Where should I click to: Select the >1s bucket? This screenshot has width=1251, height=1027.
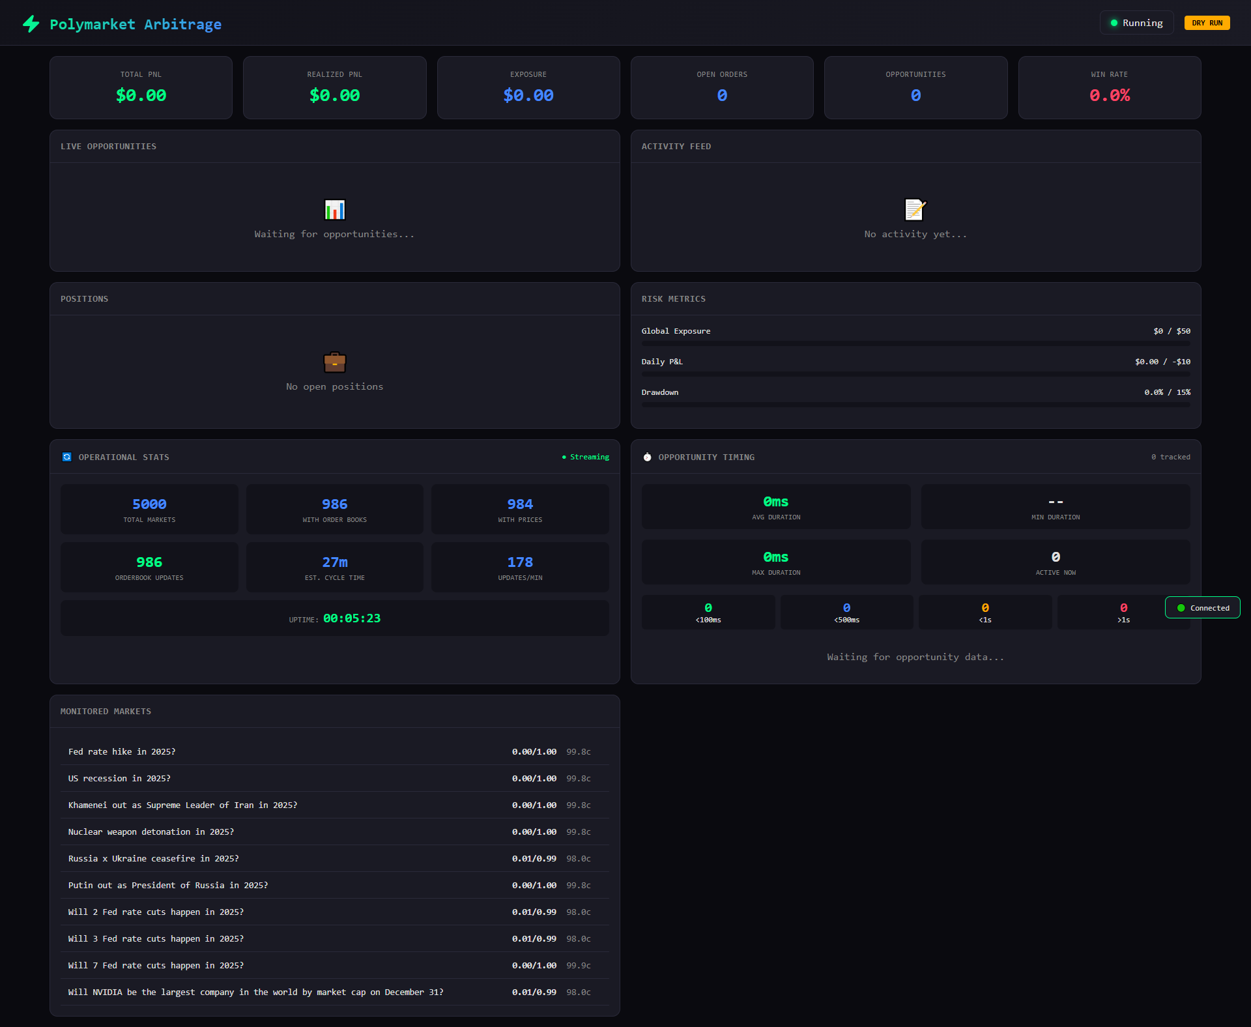[x=1123, y=613]
